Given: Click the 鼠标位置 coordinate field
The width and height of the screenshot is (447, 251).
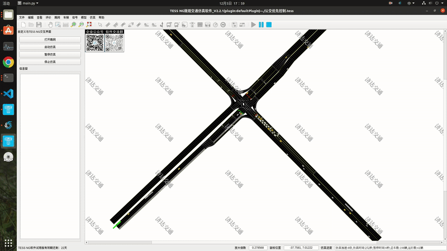Looking at the screenshot, I should click(301, 248).
